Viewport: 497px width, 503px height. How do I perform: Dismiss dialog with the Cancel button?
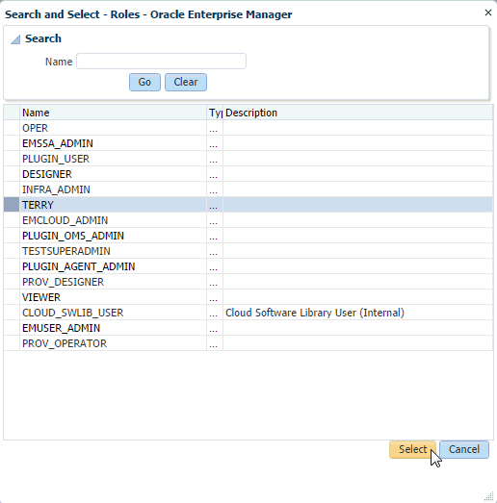click(x=464, y=449)
